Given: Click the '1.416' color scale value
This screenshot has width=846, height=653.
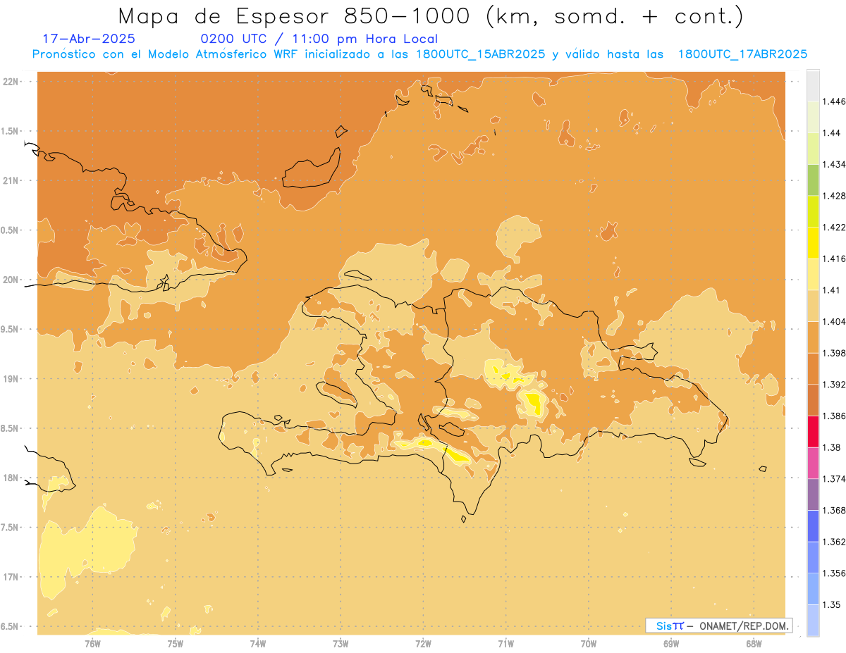Looking at the screenshot, I should coord(833,259).
